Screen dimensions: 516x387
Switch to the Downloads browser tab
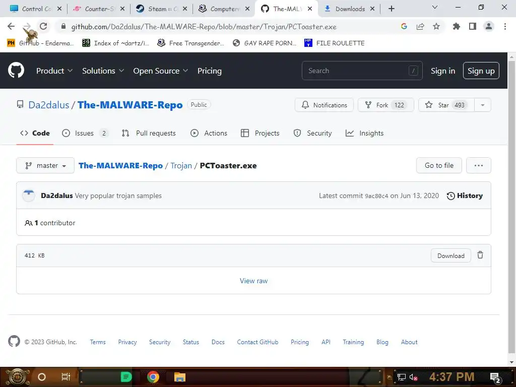point(350,9)
